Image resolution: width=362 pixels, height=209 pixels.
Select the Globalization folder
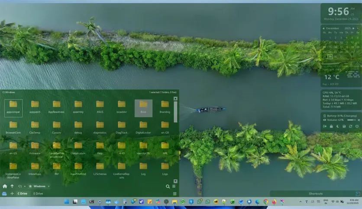[x=78, y=149]
